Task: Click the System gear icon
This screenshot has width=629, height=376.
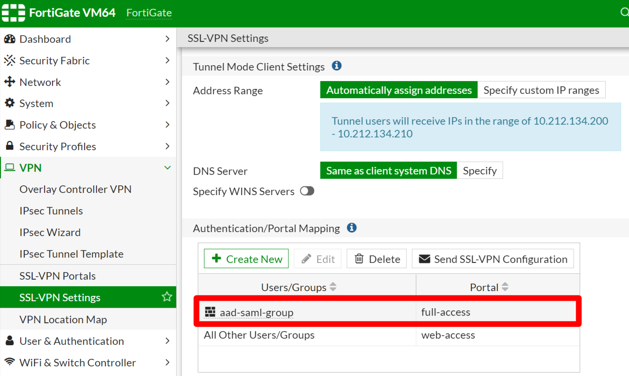Action: pos(10,103)
